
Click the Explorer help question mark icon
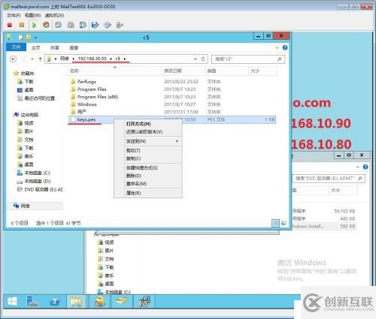[x=285, y=47]
